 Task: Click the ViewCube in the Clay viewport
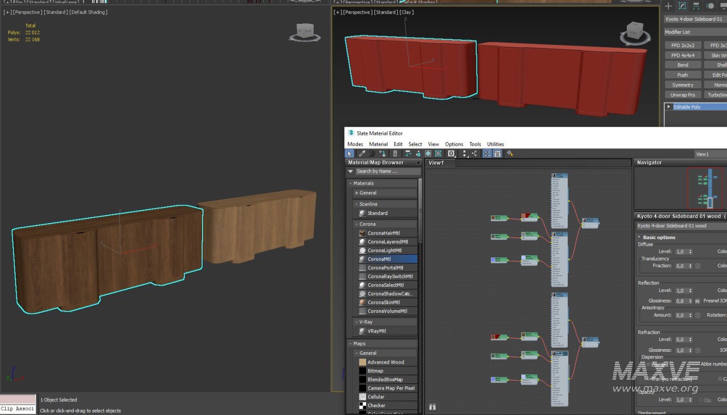[635, 31]
